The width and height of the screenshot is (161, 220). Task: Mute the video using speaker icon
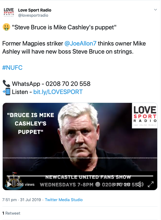(140, 184)
